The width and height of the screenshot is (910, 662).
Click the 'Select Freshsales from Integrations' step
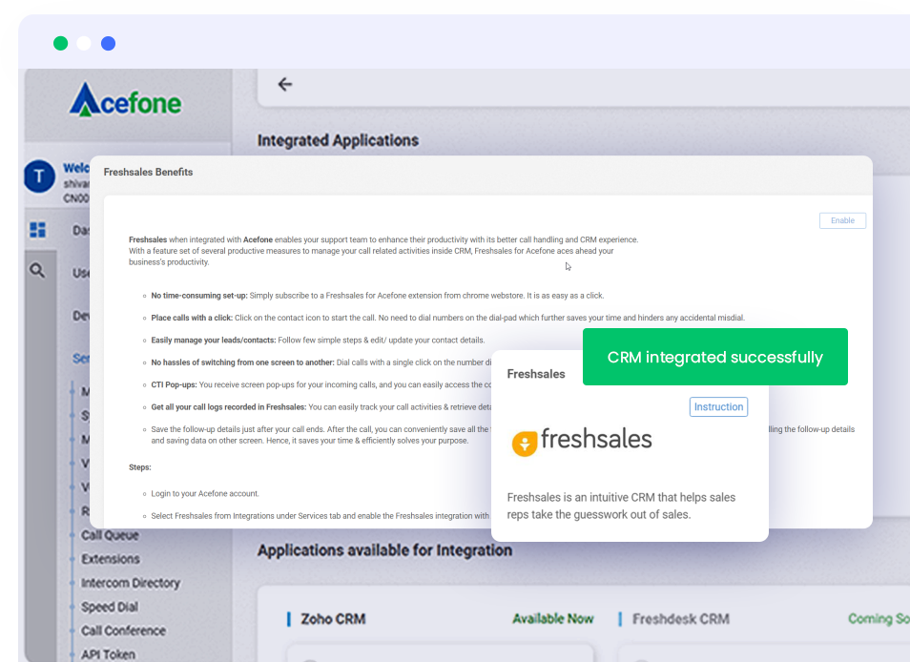coord(320,516)
